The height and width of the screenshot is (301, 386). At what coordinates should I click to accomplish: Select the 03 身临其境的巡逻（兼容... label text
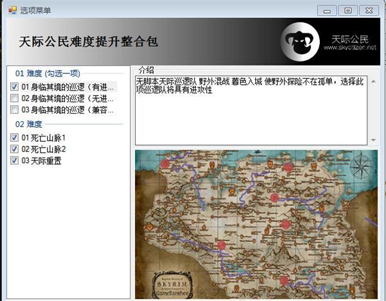[68, 110]
